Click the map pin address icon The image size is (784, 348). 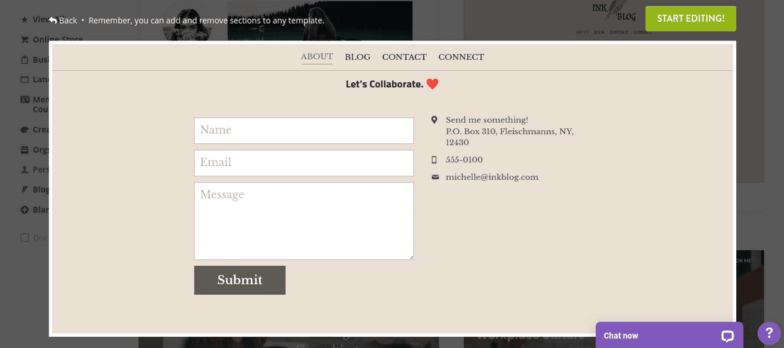pyautogui.click(x=434, y=120)
